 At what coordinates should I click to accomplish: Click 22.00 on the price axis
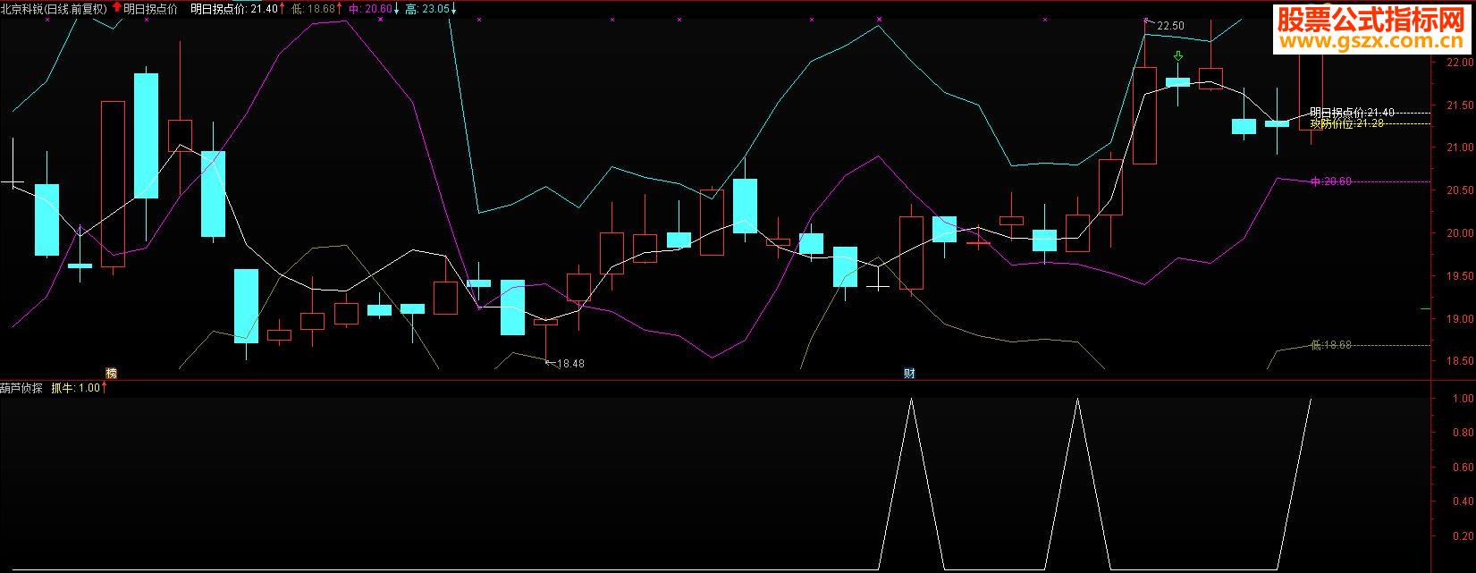coord(1461,62)
